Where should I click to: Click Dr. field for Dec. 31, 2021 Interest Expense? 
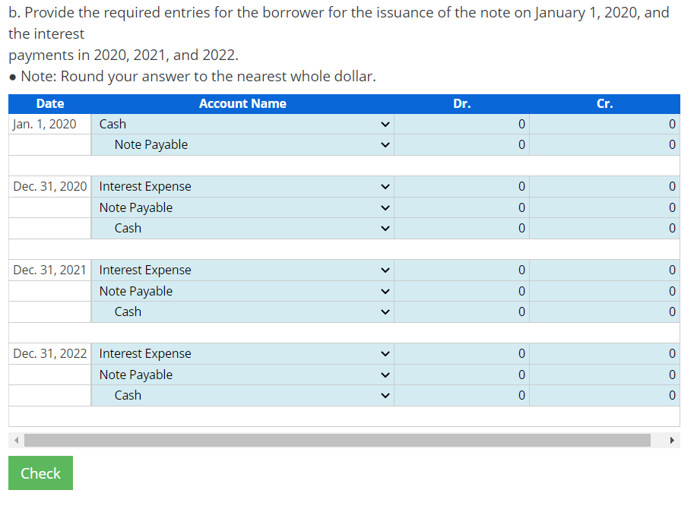pyautogui.click(x=461, y=270)
